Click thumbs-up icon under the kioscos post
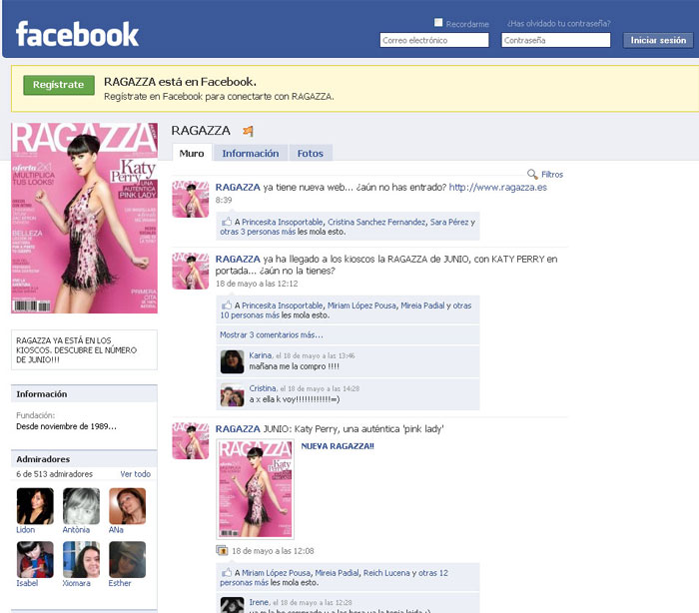699x613 pixels. point(227,305)
